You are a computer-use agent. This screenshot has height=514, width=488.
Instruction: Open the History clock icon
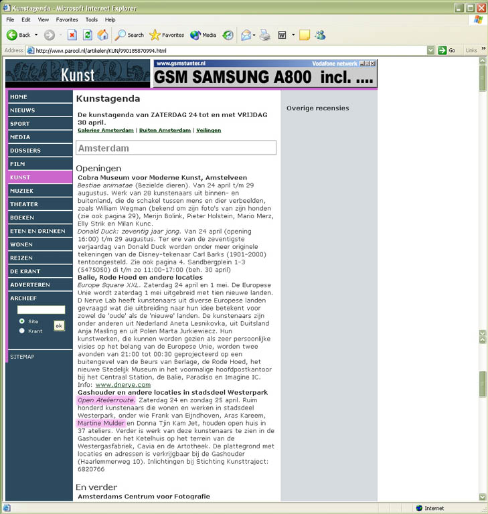pyautogui.click(x=228, y=35)
